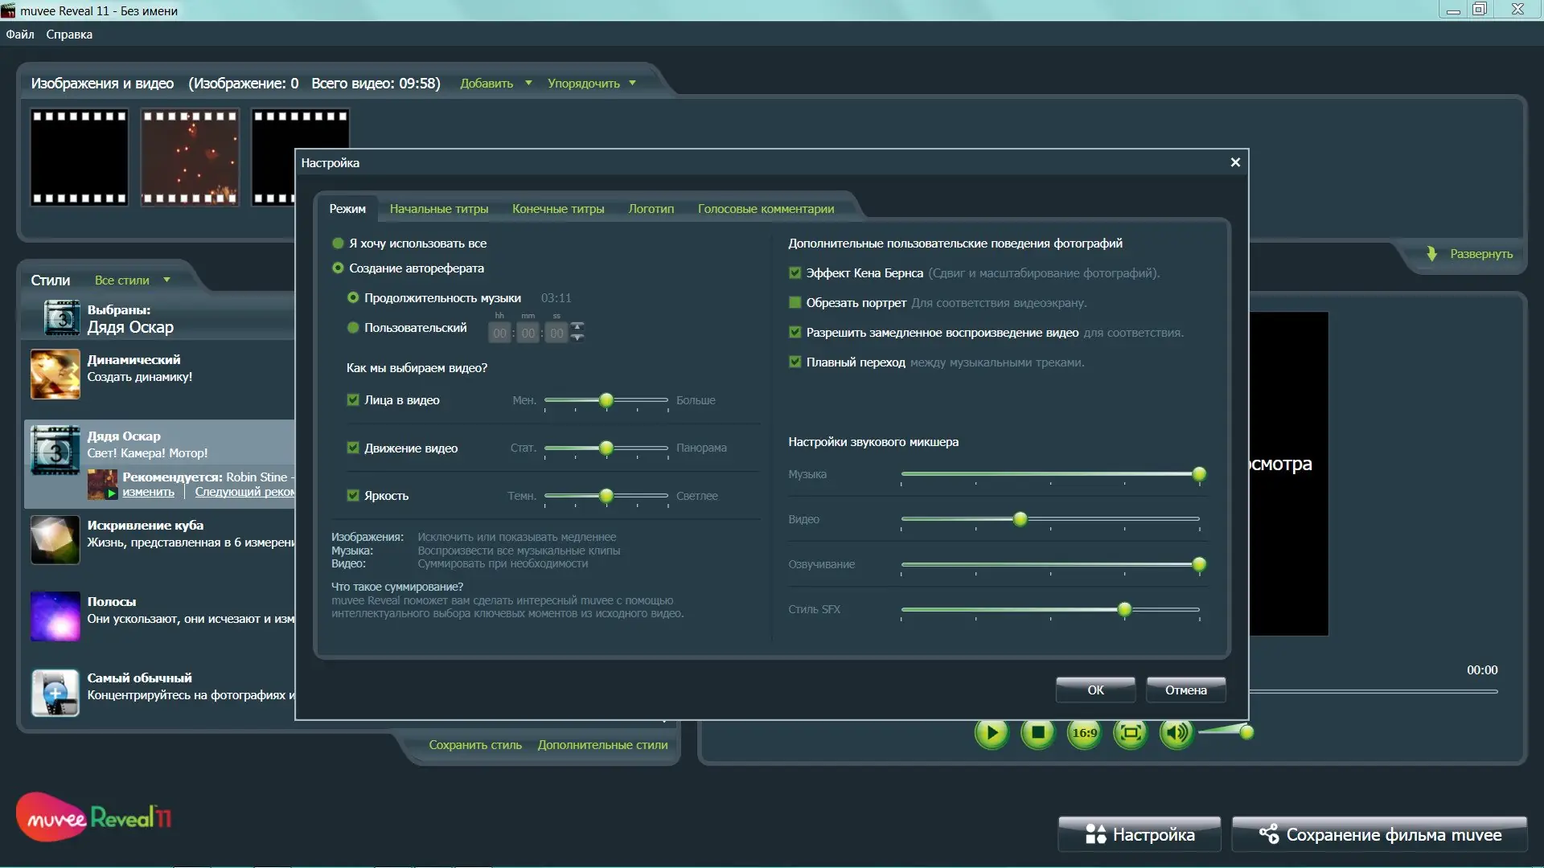Screen dimensions: 1544x868
Task: Click the Развернуть expand arrow
Action: [1431, 254]
